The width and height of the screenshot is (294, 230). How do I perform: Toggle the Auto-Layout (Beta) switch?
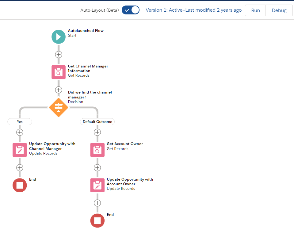(x=131, y=10)
